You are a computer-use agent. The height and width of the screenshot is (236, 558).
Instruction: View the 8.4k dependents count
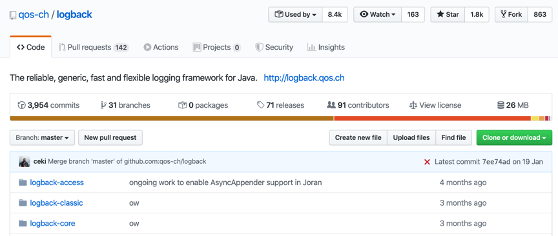click(335, 15)
